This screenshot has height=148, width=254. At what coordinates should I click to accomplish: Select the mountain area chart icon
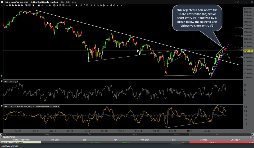click(47, 6)
